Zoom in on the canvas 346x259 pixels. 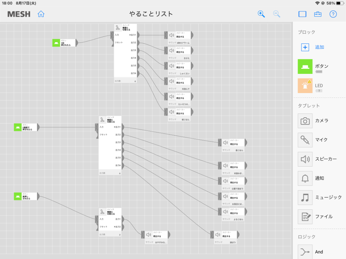click(261, 14)
